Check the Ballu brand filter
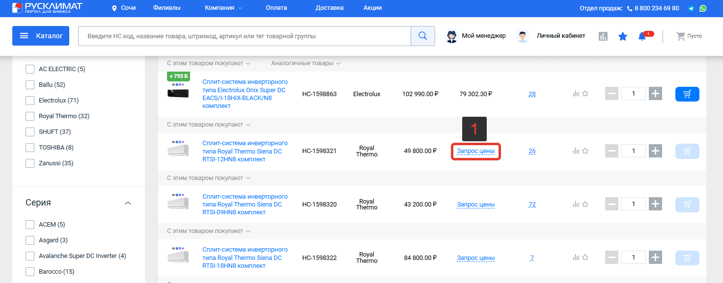 point(30,85)
